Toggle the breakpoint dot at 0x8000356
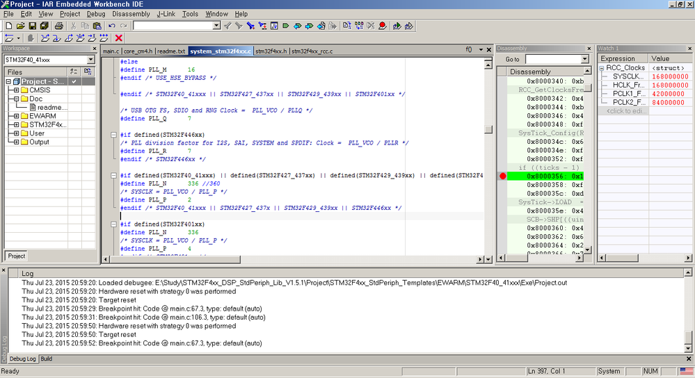This screenshot has width=695, height=378. tap(502, 176)
